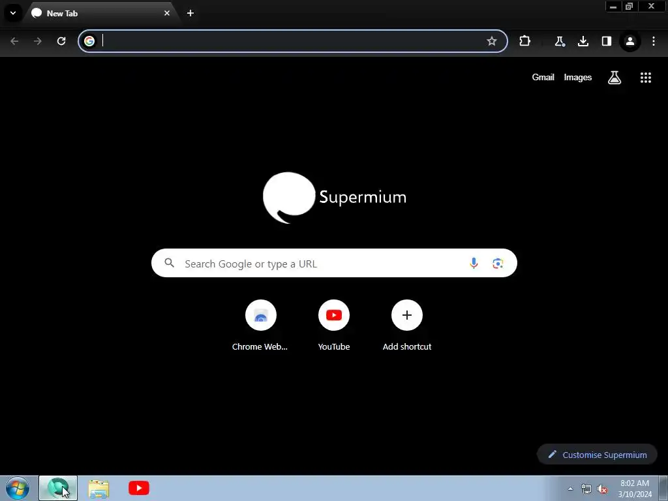Viewport: 668px width, 501px height.
Task: Open YouTube app on taskbar
Action: 139,488
